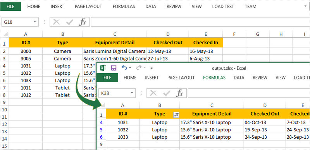Undo the last action in output.xlsx window

click(124, 68)
